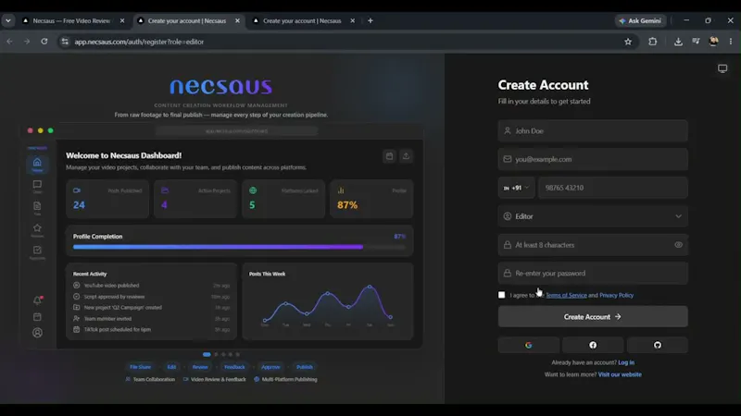Open the browser Extensions puzzle icon

tap(653, 42)
